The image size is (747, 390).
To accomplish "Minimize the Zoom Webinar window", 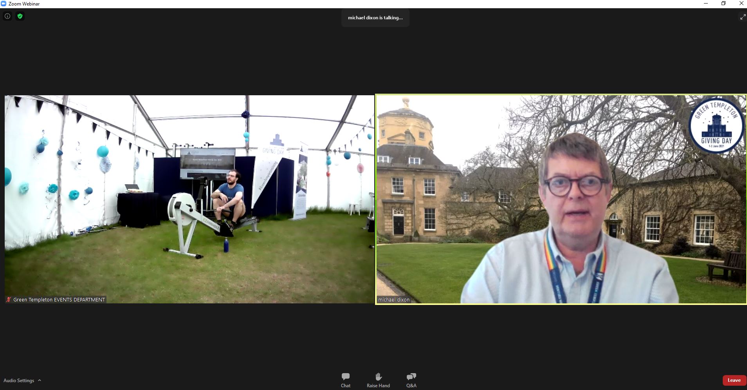I will [x=706, y=4].
